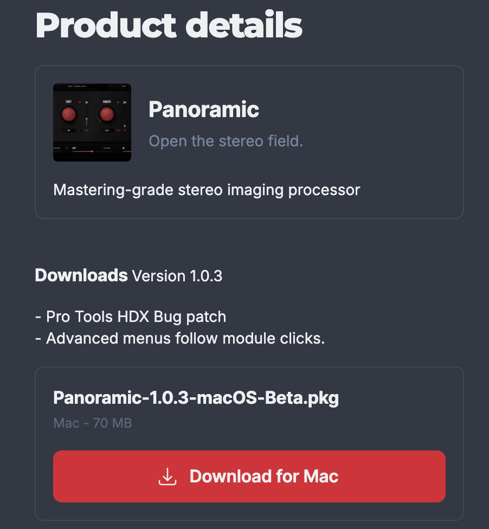Click the Product details heading
Screen dimensions: 489x529
click(x=169, y=25)
